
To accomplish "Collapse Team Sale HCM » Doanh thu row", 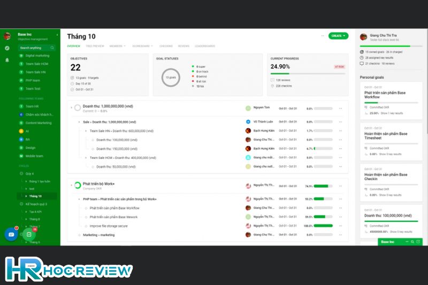I will click(x=86, y=158).
